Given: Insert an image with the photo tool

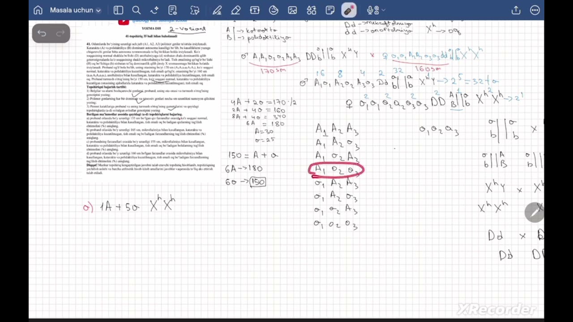Looking at the screenshot, I should coord(292,10).
